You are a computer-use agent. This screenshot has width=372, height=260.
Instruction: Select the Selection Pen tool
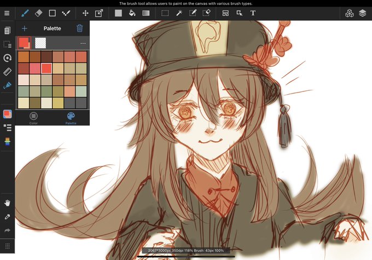193,13
